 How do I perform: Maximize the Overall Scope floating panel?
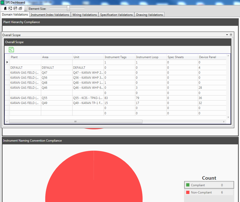[x=231, y=35]
